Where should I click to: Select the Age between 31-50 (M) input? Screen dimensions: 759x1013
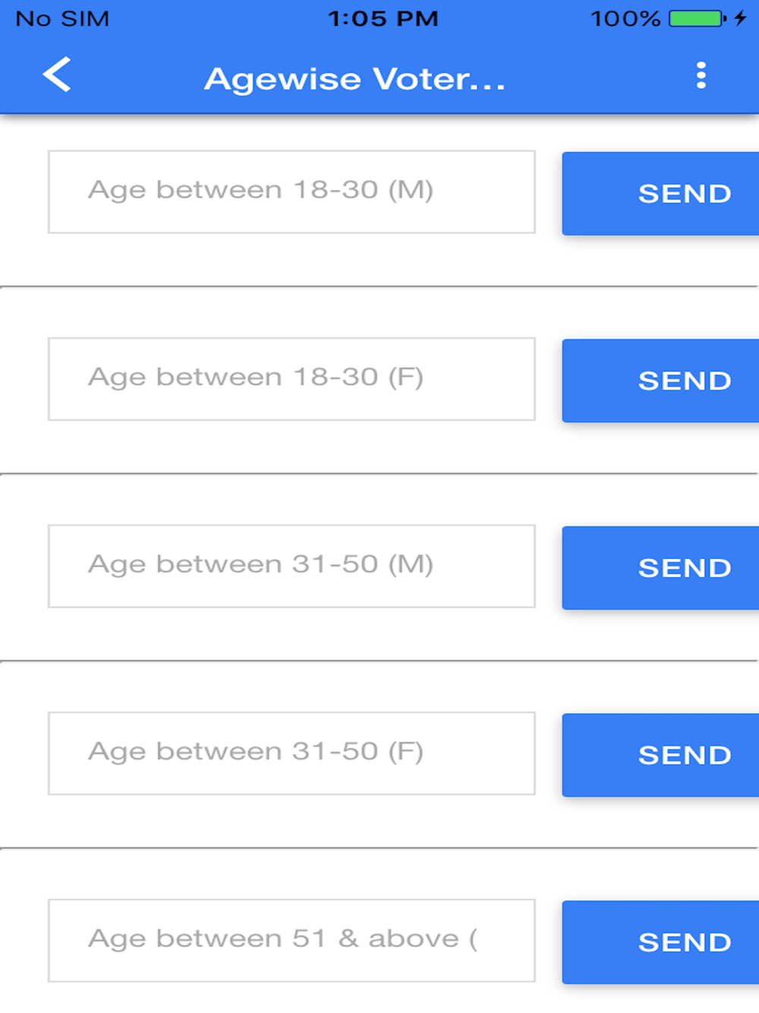pyautogui.click(x=291, y=566)
